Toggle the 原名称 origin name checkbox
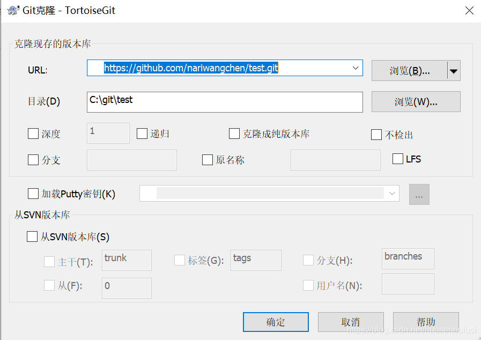Screen dimensions: 481x340 (x=208, y=160)
